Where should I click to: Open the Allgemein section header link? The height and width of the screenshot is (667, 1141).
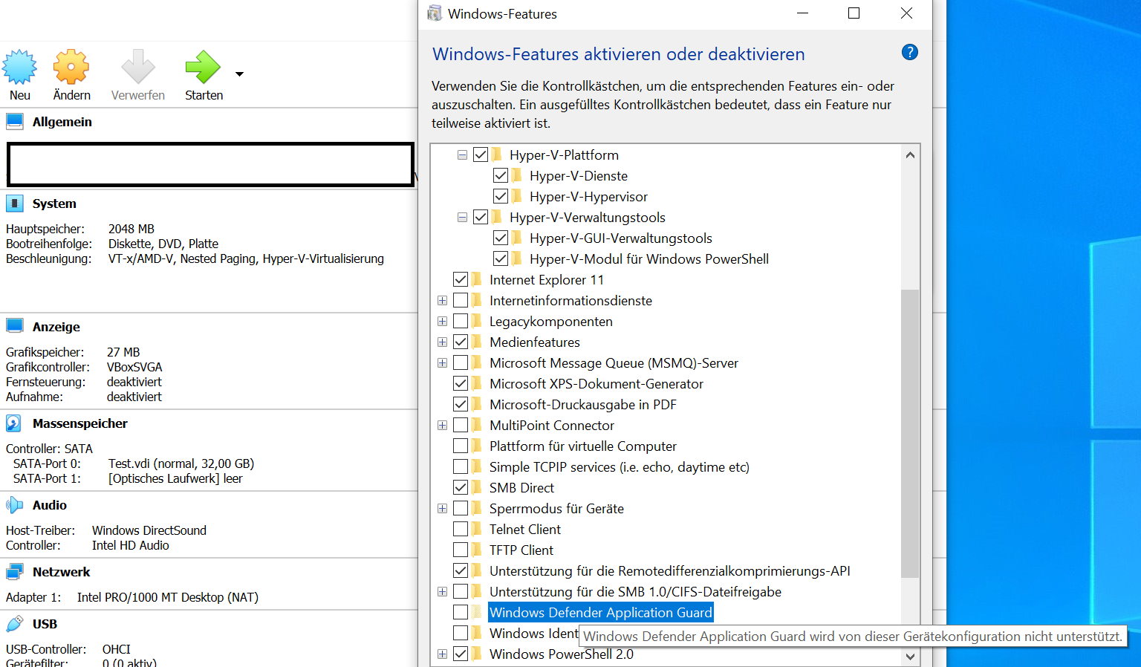pos(62,122)
